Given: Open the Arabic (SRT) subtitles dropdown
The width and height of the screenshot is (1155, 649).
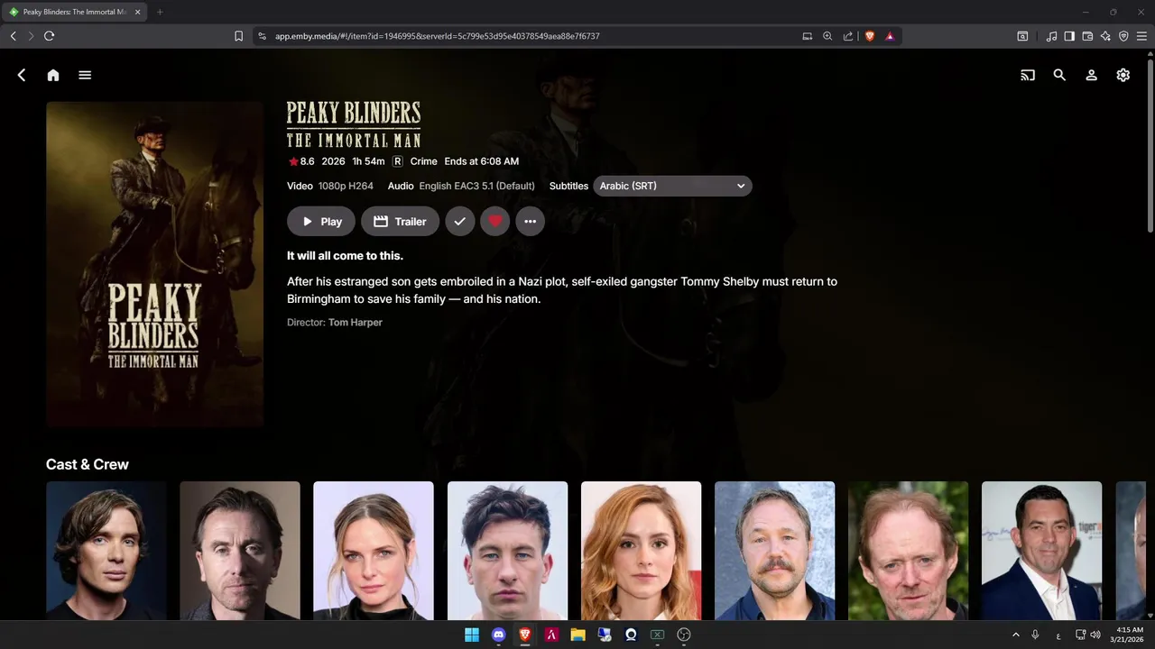Looking at the screenshot, I should [672, 186].
